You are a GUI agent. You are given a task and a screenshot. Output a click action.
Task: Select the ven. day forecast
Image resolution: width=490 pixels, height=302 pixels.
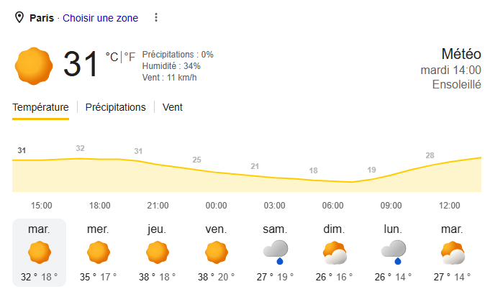[217, 252]
